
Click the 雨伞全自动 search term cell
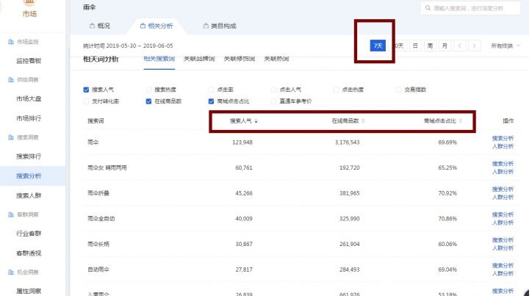pos(101,219)
